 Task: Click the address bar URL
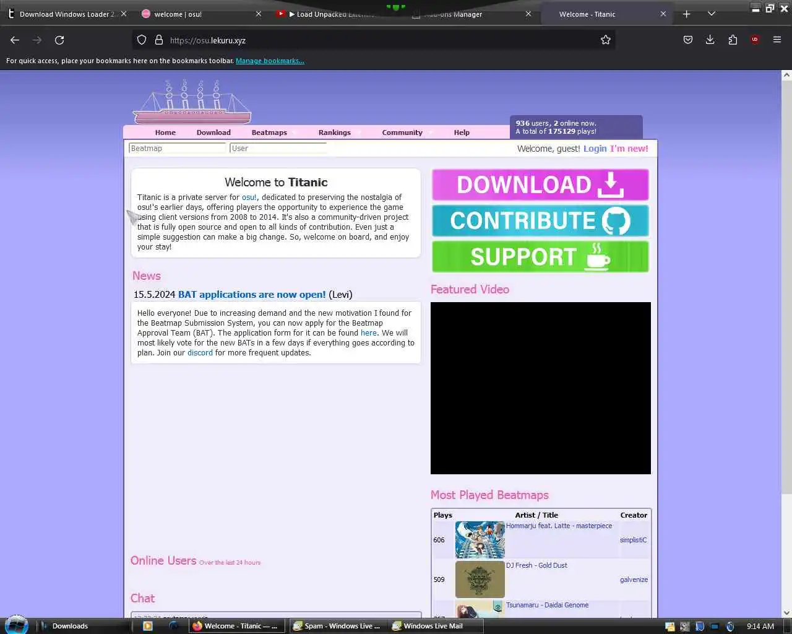[208, 40]
